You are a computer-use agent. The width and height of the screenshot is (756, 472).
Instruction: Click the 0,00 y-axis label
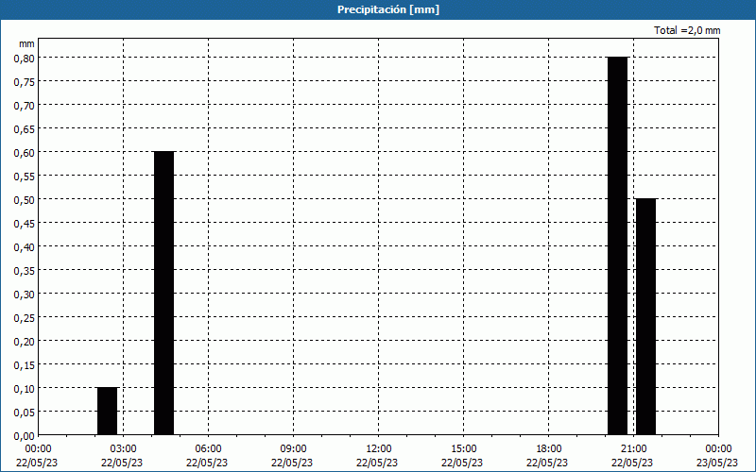(25, 436)
